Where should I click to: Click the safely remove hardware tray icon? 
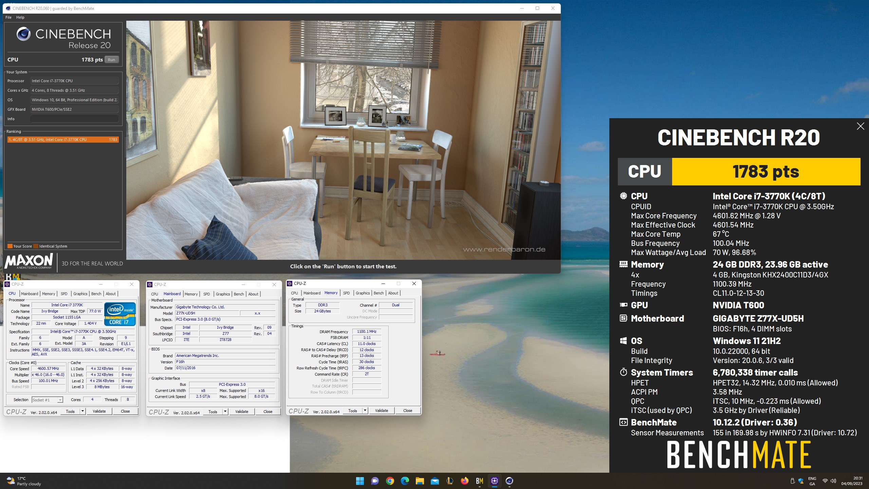tap(793, 481)
